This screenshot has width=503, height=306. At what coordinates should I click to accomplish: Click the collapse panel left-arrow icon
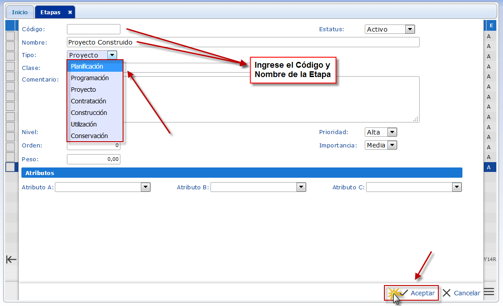click(11, 260)
